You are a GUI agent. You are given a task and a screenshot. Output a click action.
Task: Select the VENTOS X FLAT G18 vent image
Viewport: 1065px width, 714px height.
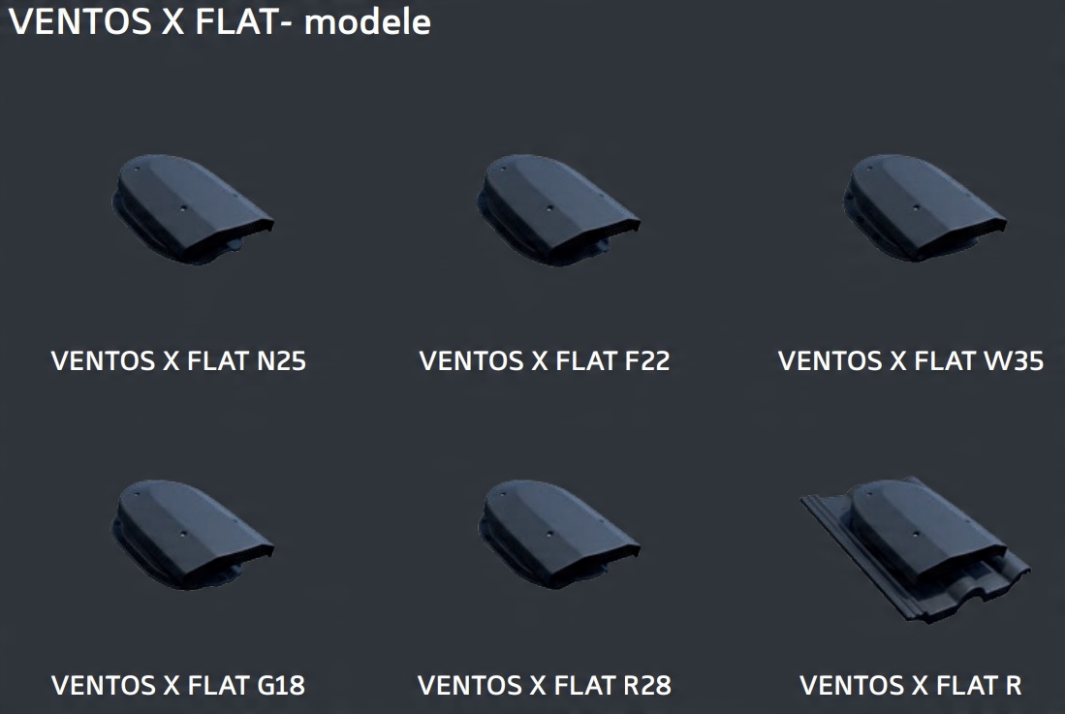[193, 536]
